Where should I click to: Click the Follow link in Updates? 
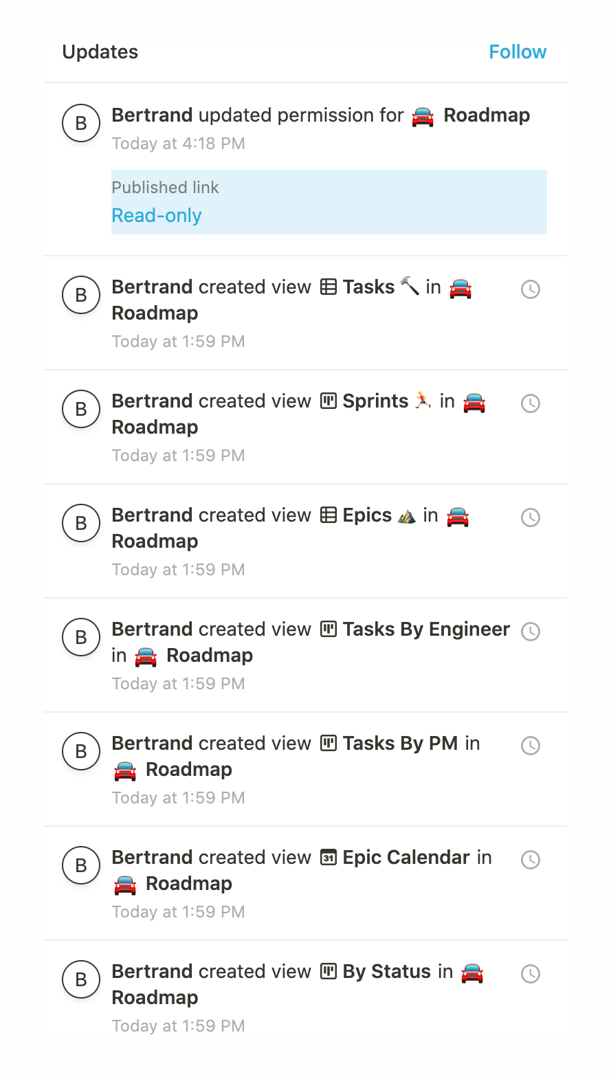tap(517, 52)
